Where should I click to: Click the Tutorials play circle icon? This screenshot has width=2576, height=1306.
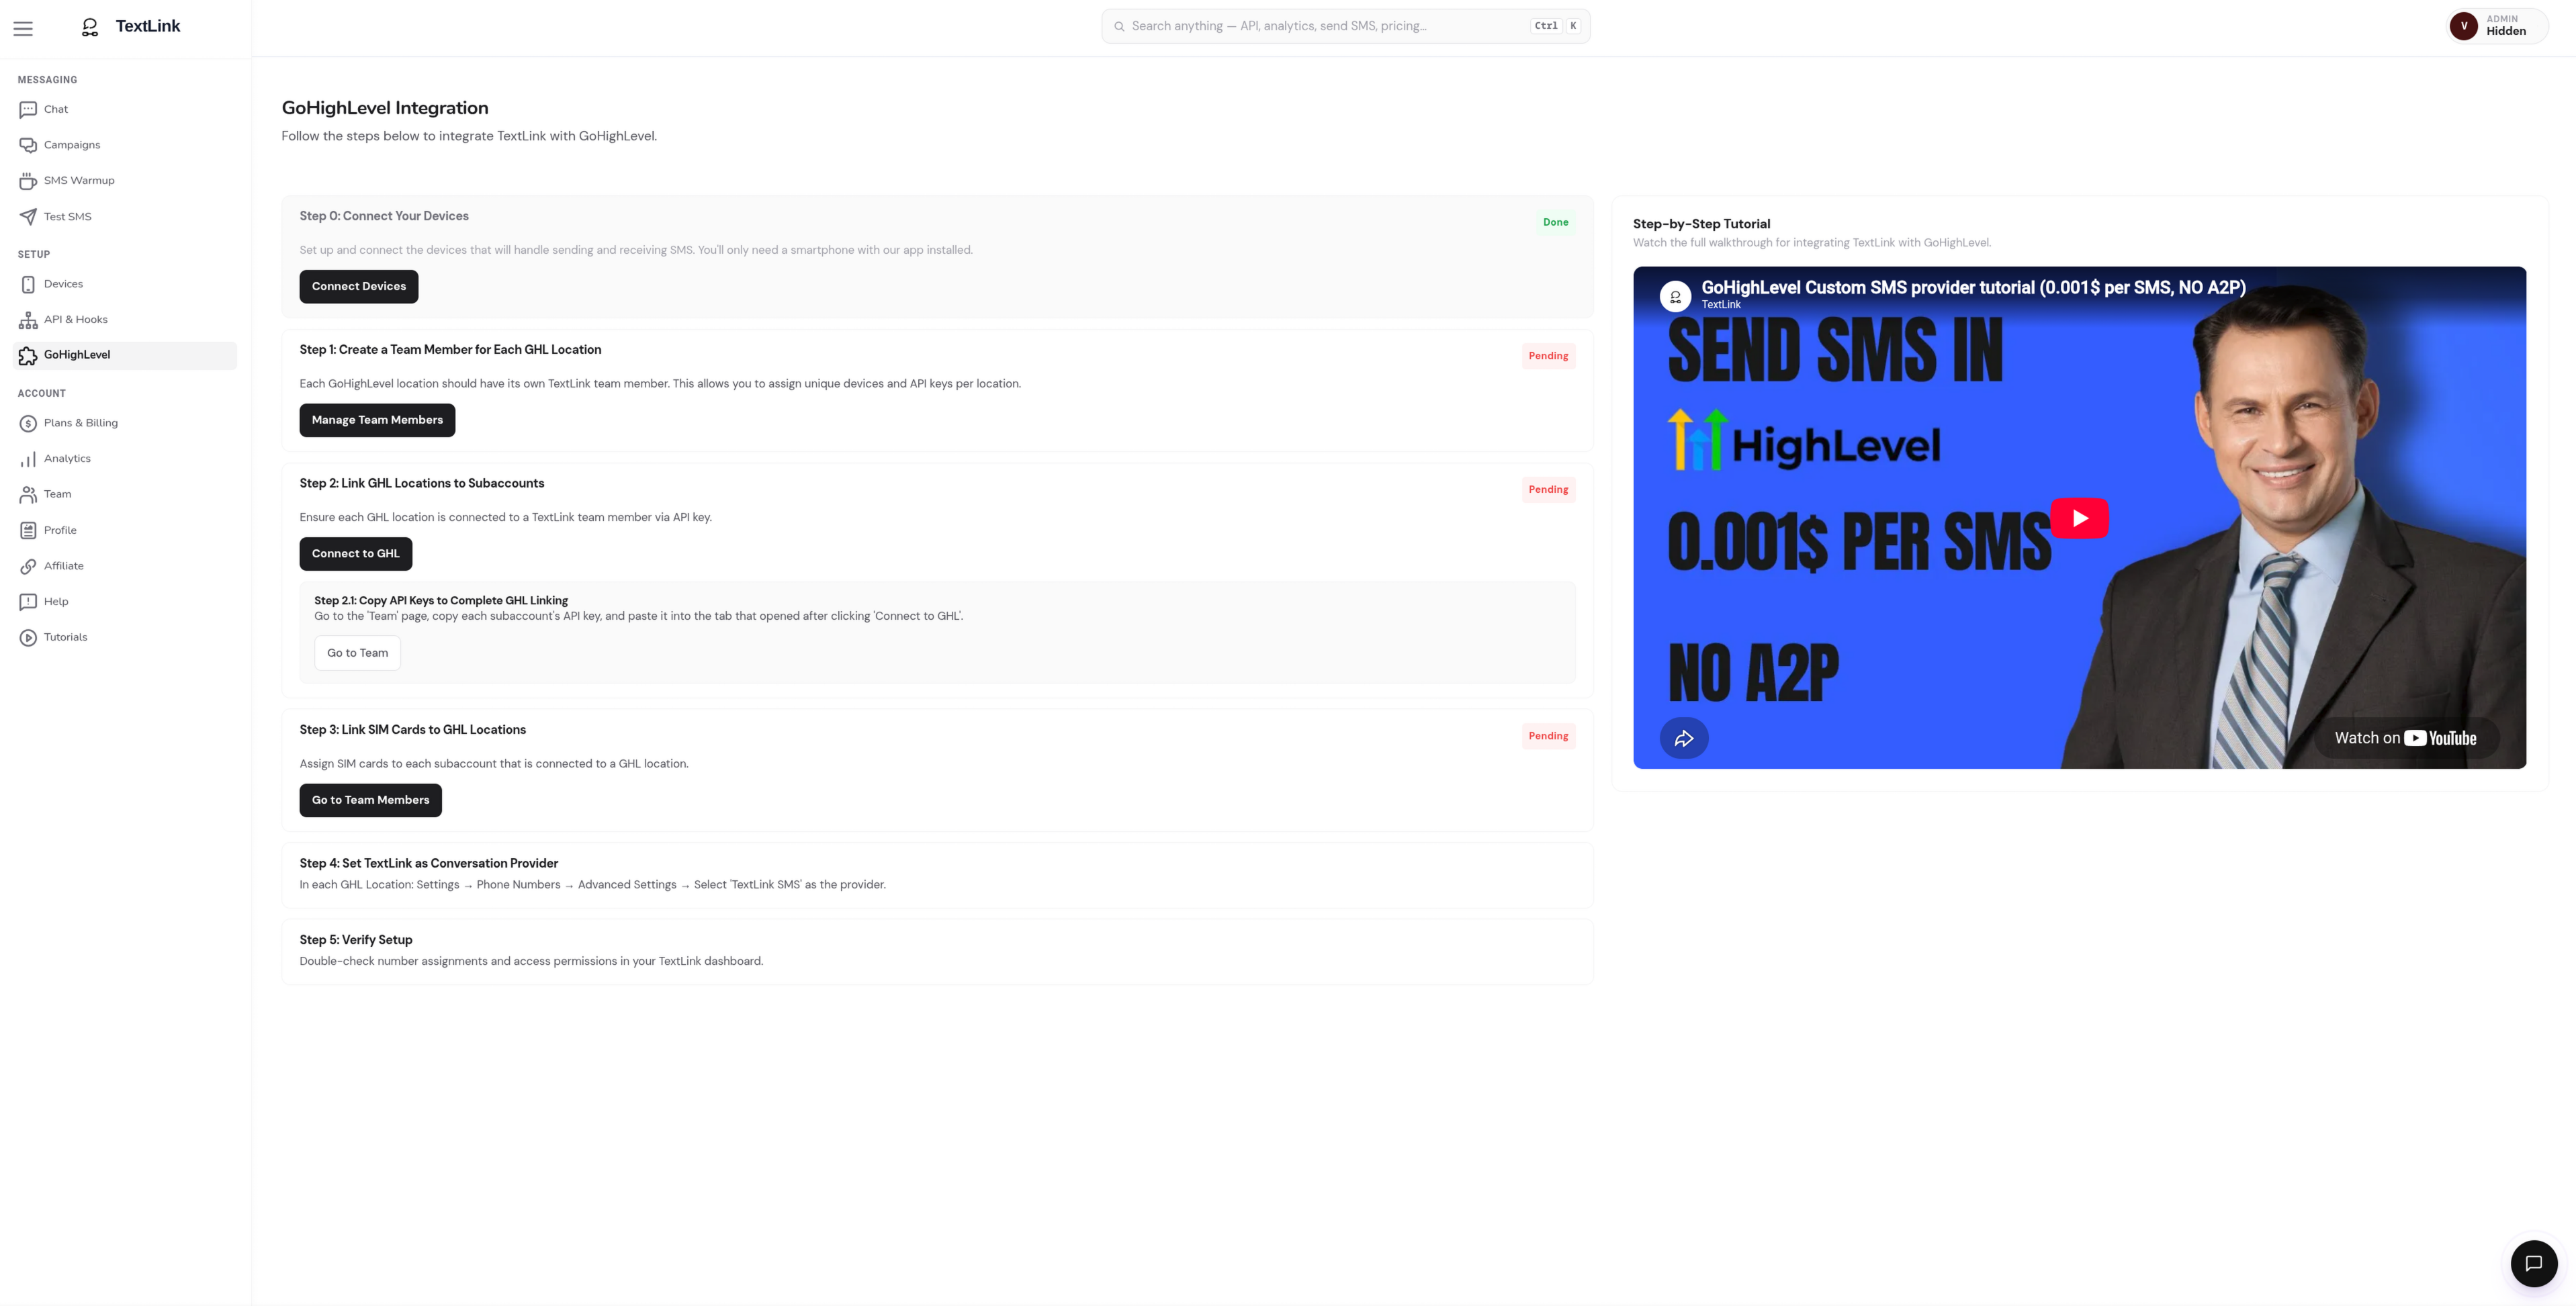(28, 637)
